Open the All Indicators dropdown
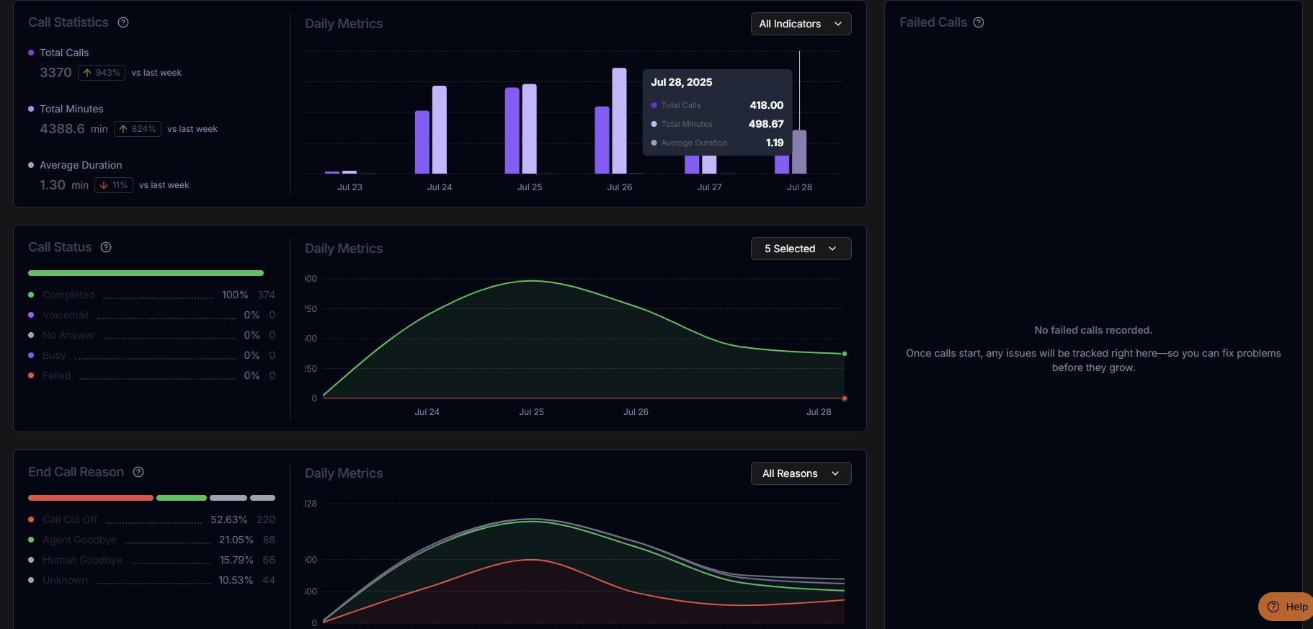The image size is (1313, 629). (801, 24)
